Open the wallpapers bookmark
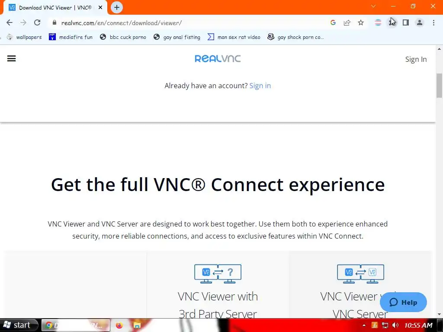443x332 pixels. pyautogui.click(x=24, y=37)
